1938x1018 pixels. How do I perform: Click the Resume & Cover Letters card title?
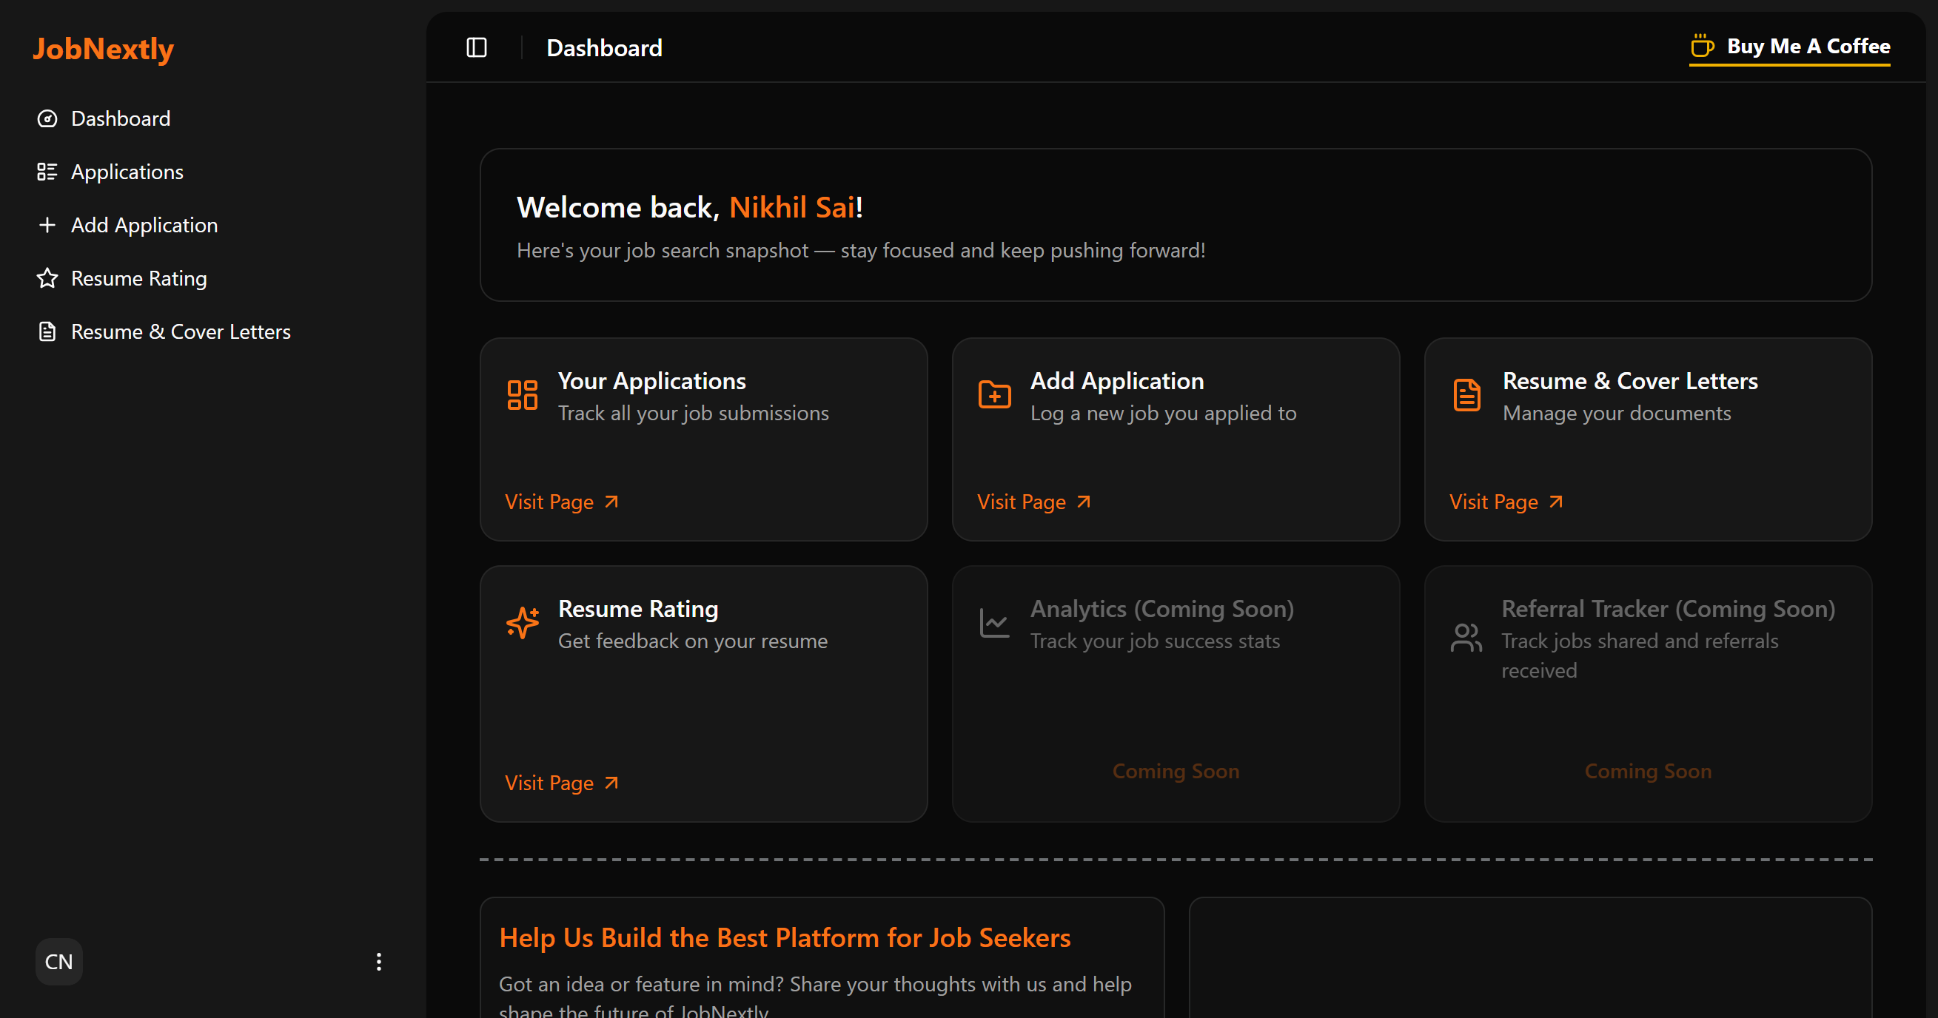(1630, 381)
